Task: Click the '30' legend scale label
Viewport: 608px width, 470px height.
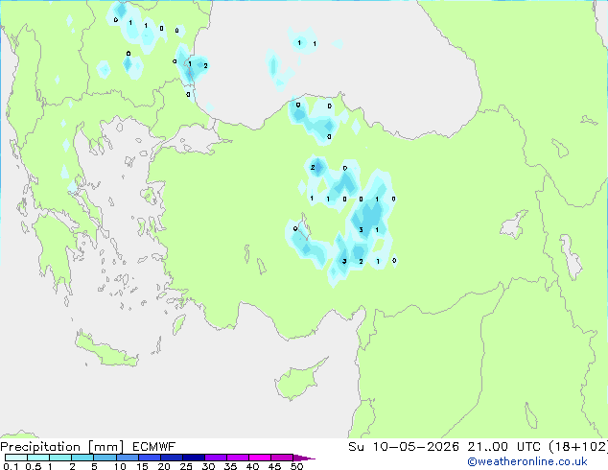Action: [x=208, y=466]
